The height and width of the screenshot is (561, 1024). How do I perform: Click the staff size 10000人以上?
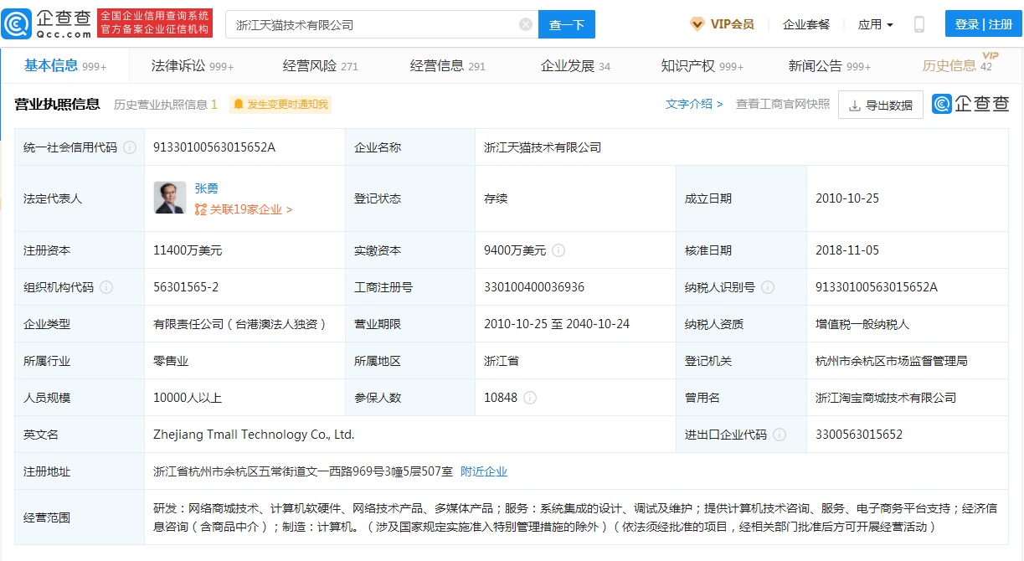188,398
